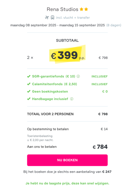
Task: Click the Handbagage inclusief green checkmark
Action: click(x=29, y=99)
